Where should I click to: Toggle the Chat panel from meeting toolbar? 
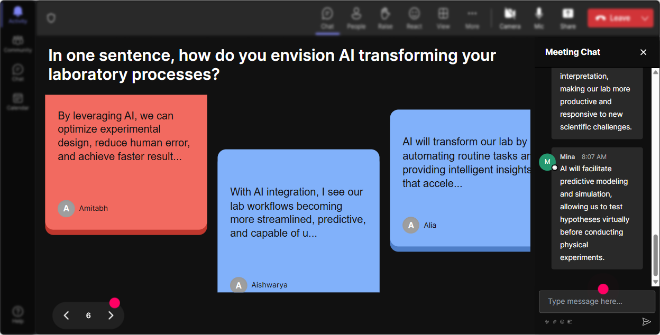(327, 18)
